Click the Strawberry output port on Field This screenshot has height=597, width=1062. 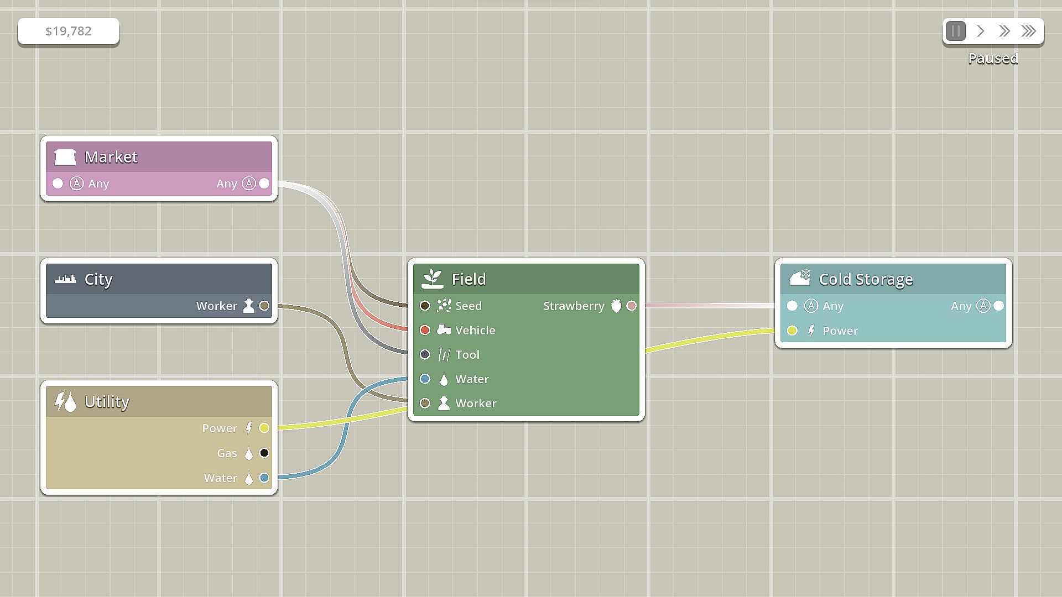[631, 306]
